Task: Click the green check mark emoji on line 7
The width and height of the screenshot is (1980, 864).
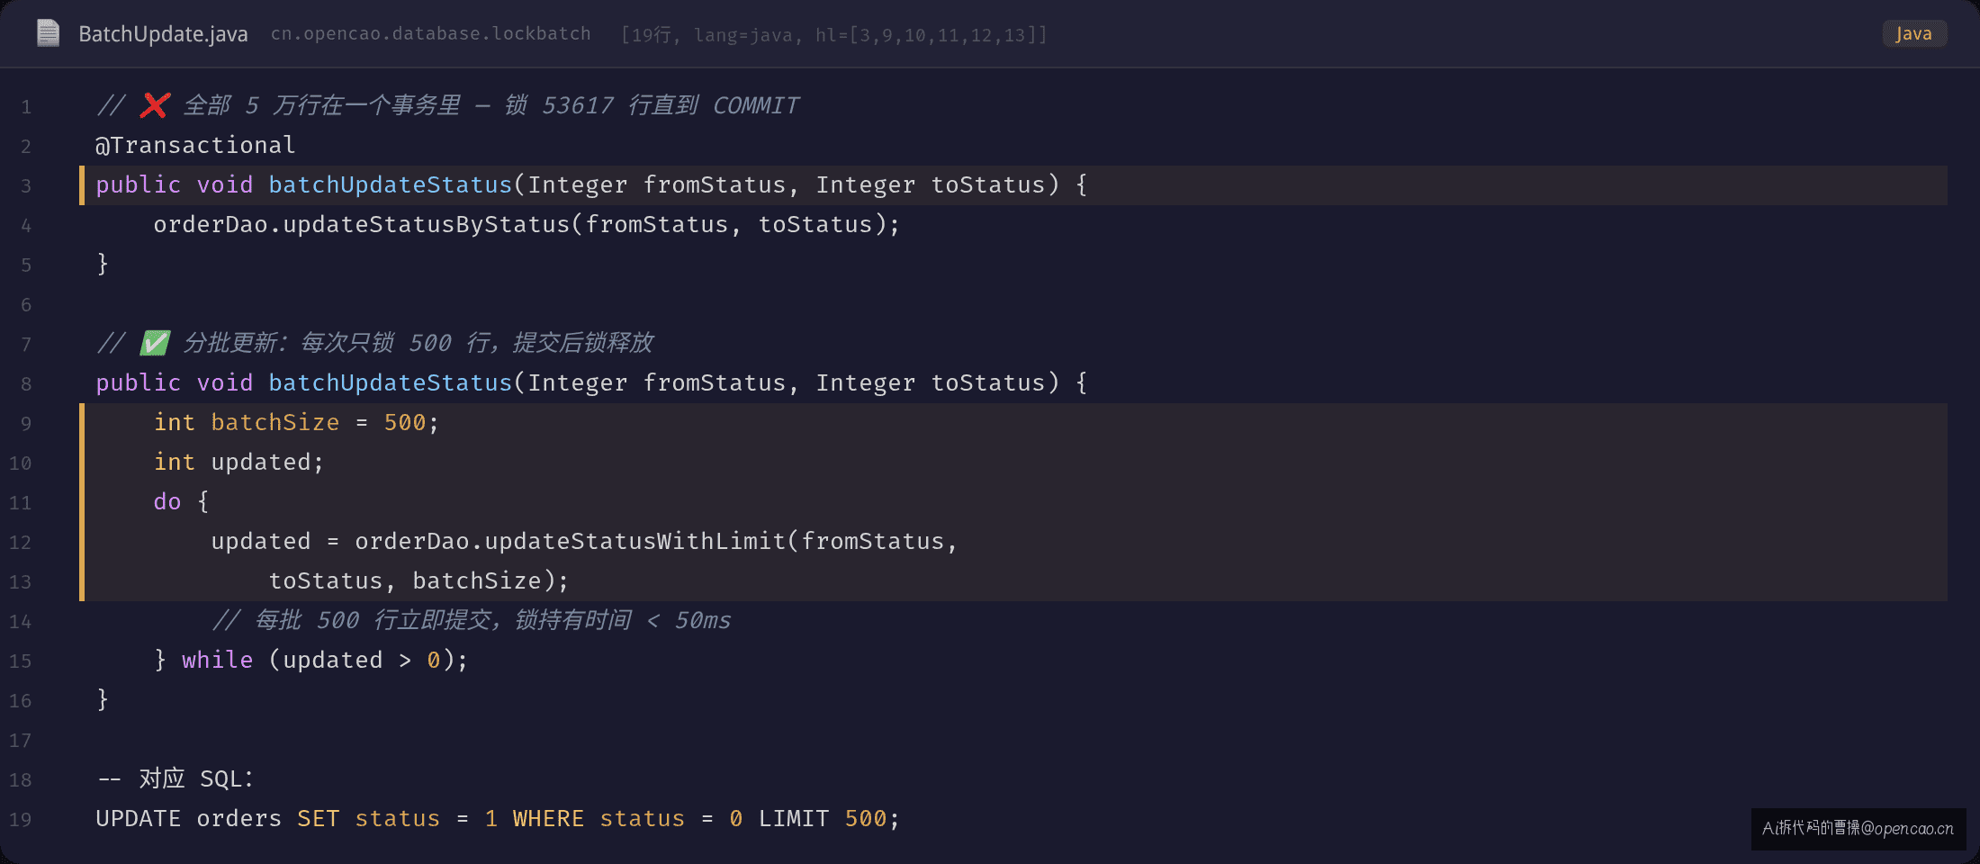Action: click(154, 343)
